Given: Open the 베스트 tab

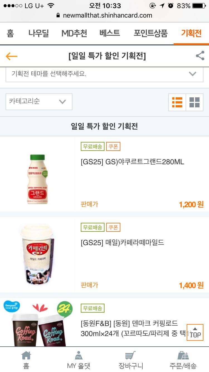Looking at the screenshot, I should click(110, 33).
